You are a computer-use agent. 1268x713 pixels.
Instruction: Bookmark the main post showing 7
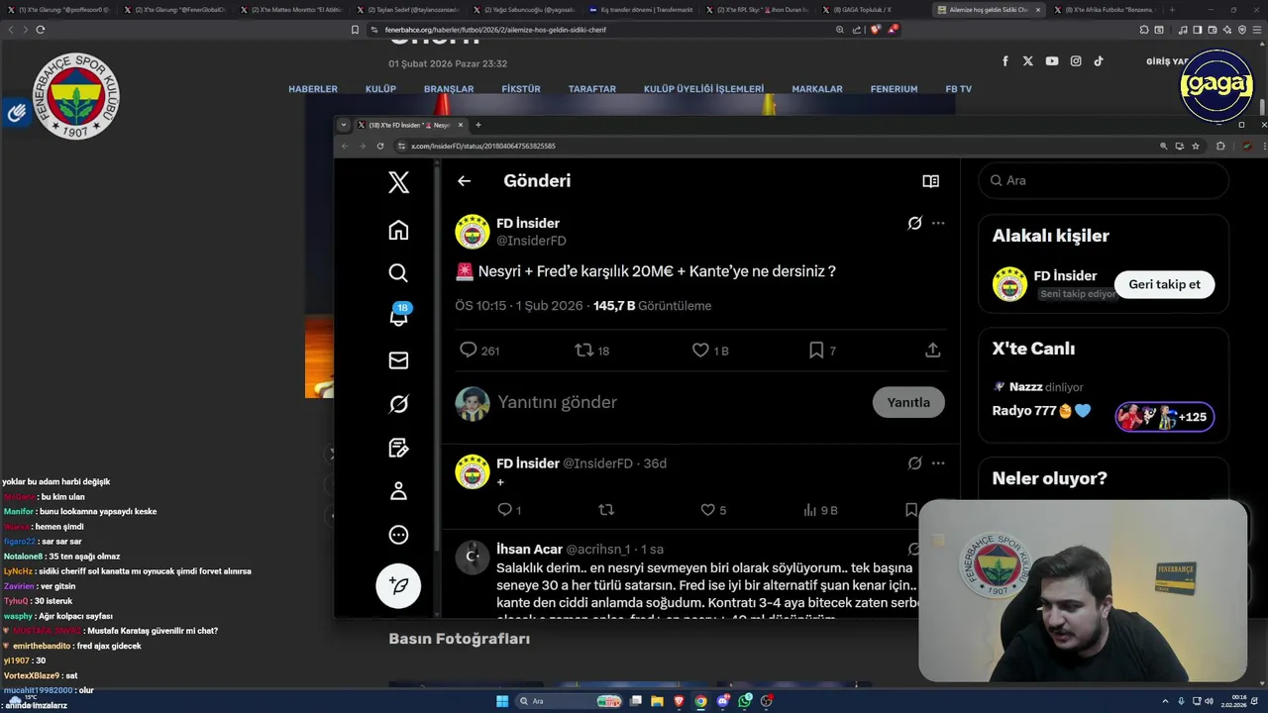point(816,350)
